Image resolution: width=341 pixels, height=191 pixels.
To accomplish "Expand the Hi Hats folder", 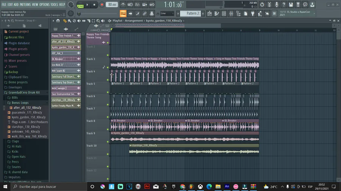I will point(17,146).
